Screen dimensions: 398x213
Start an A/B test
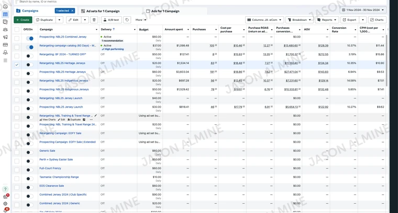[112, 20]
